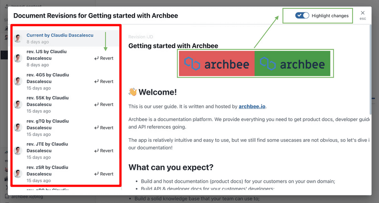Click avatar beside rev. 55K

coord(18,104)
